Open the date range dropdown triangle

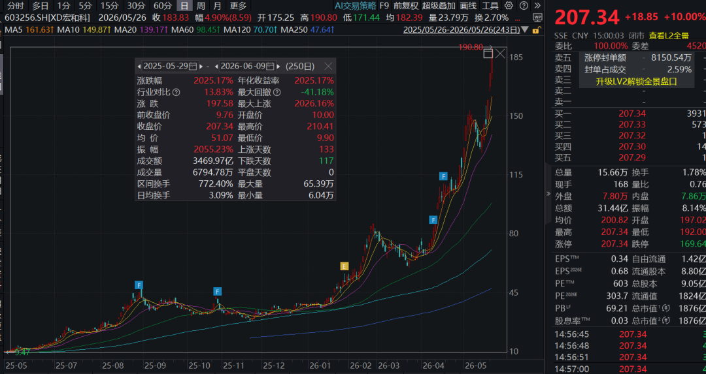[x=524, y=30]
